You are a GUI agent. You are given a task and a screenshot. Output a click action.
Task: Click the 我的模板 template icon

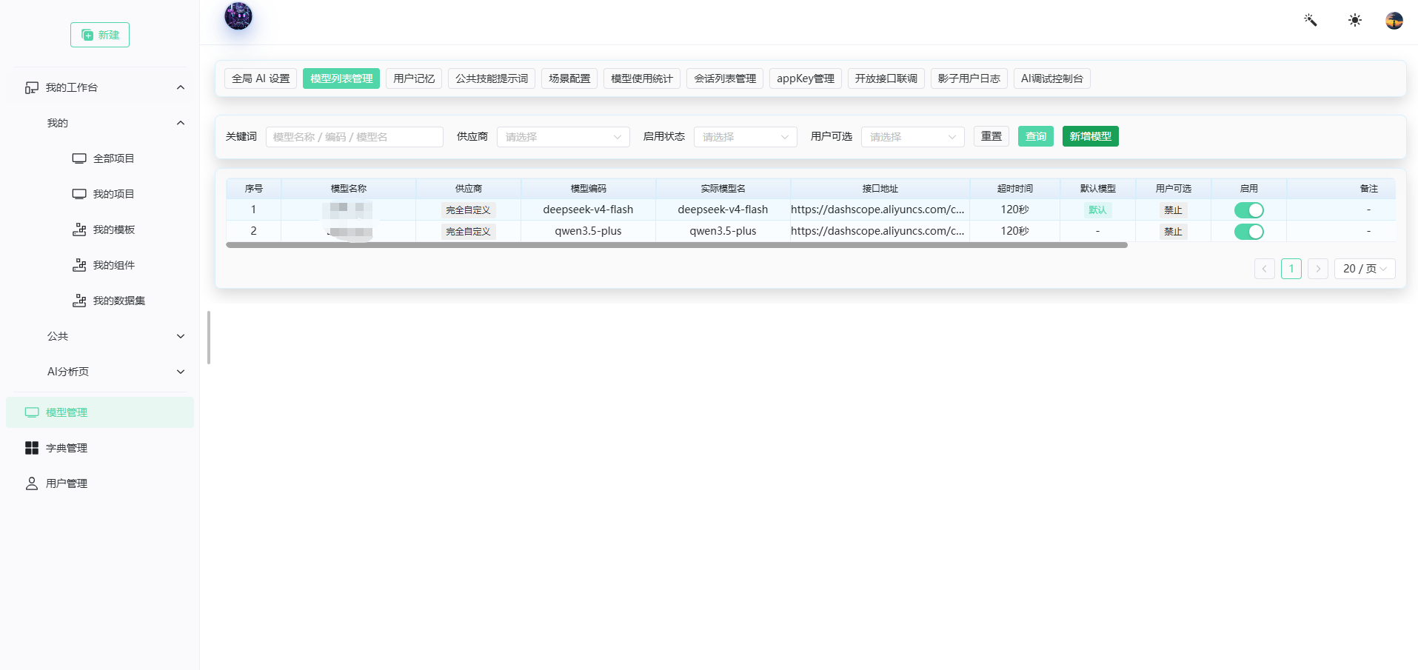point(79,230)
